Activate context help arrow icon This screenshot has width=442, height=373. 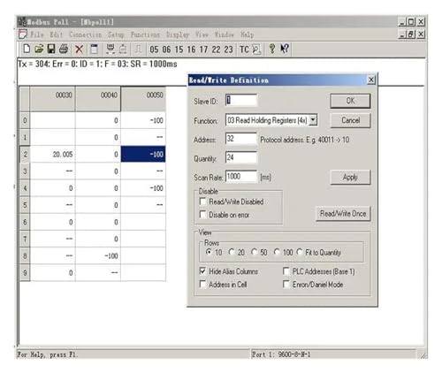click(285, 49)
